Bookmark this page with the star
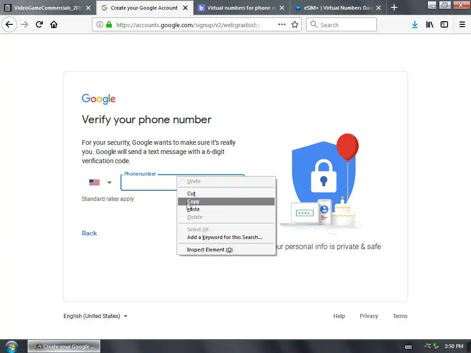The height and width of the screenshot is (353, 471). point(295,25)
